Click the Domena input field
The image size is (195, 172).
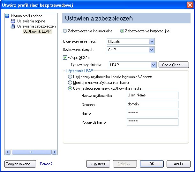click(x=153, y=105)
